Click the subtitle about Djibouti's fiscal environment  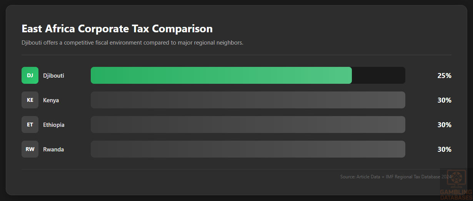(x=132, y=43)
